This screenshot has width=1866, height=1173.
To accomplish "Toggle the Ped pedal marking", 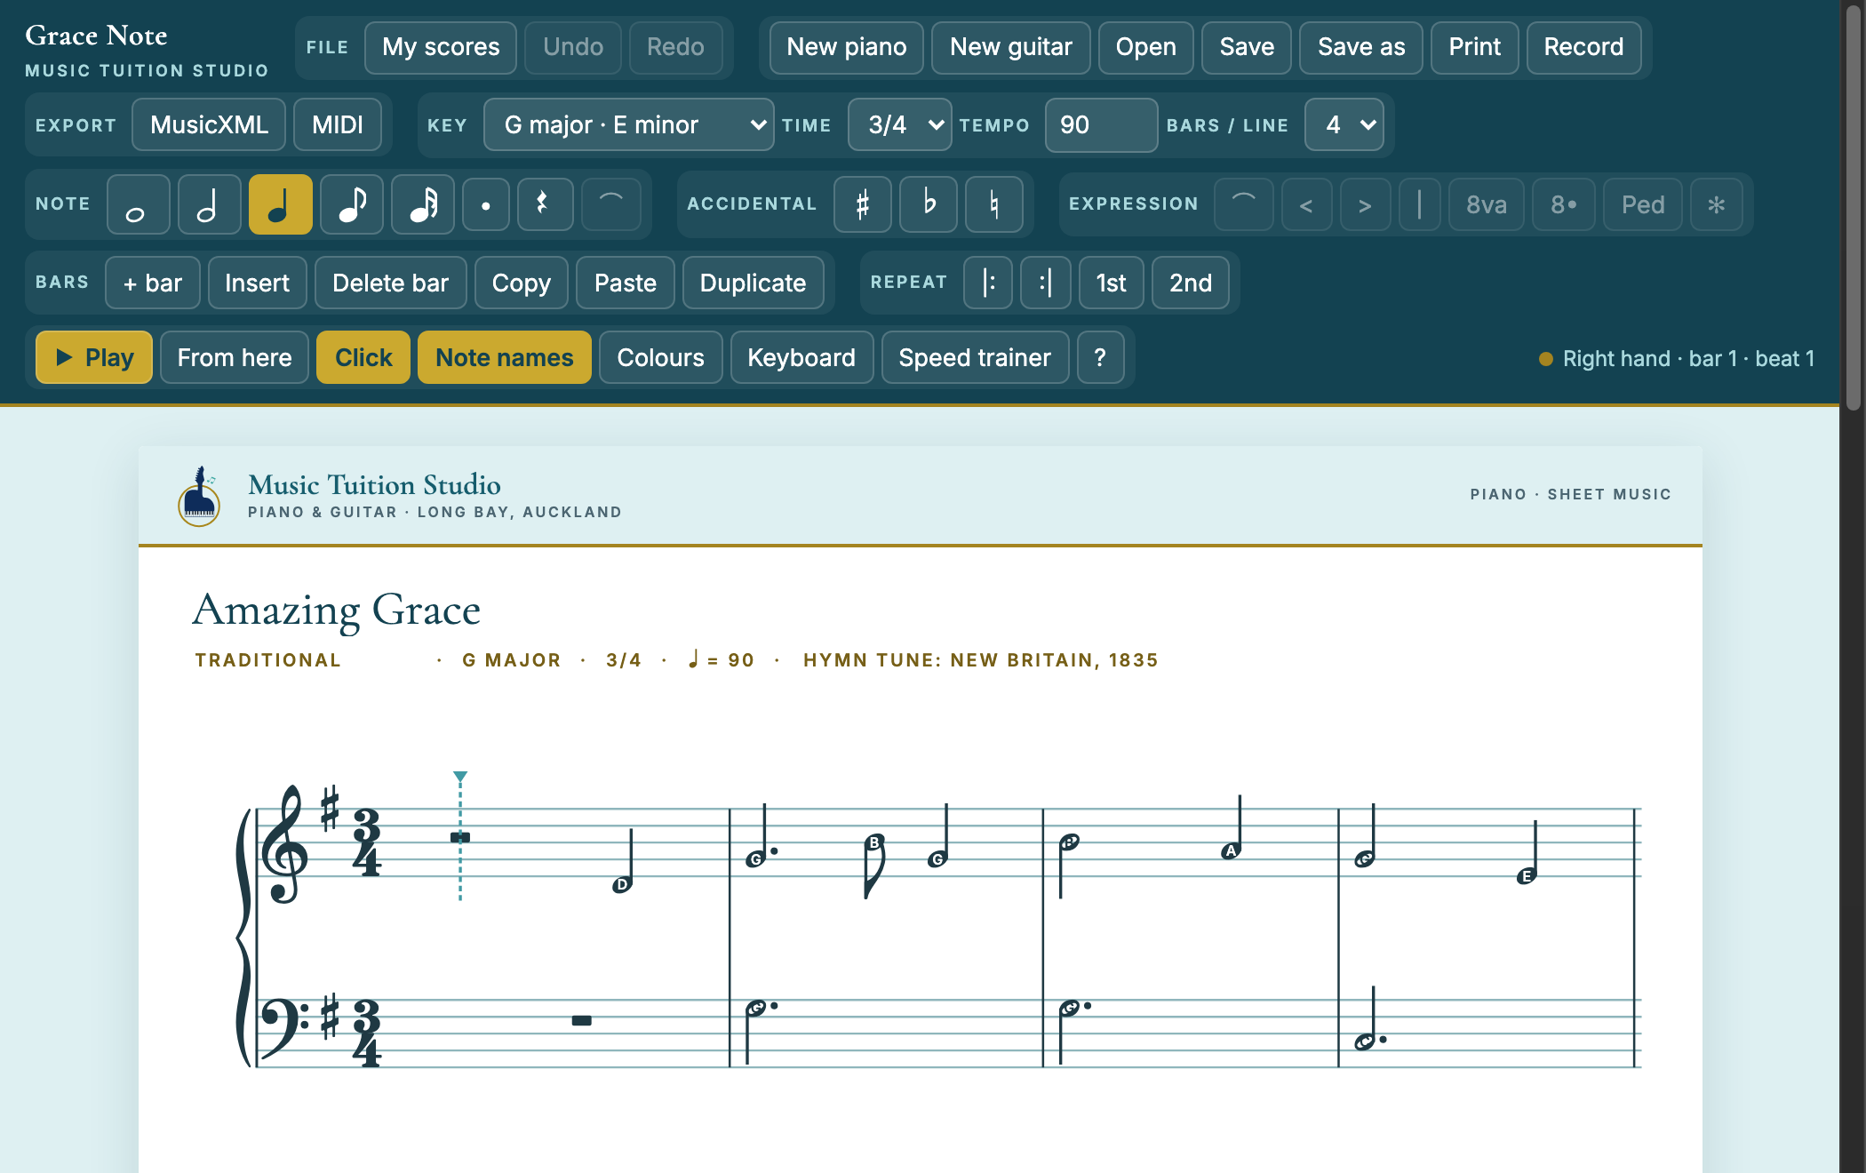I will [1642, 204].
